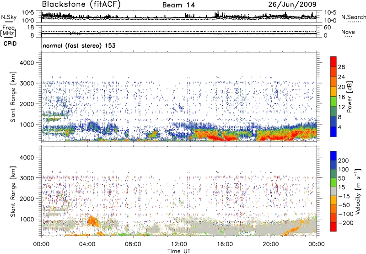This screenshot has width=366, height=254.
Task: Click the "16:00" time tick label
Action: point(225,244)
